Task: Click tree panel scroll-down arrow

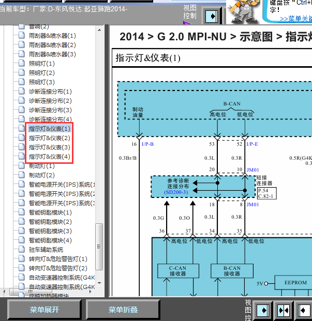Action: pyautogui.click(x=99, y=283)
